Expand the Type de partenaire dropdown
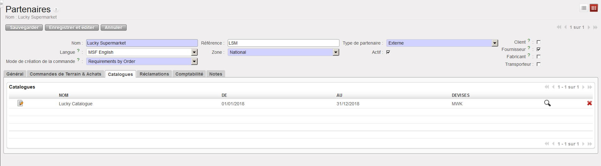This screenshot has height=166, width=601. [495, 43]
